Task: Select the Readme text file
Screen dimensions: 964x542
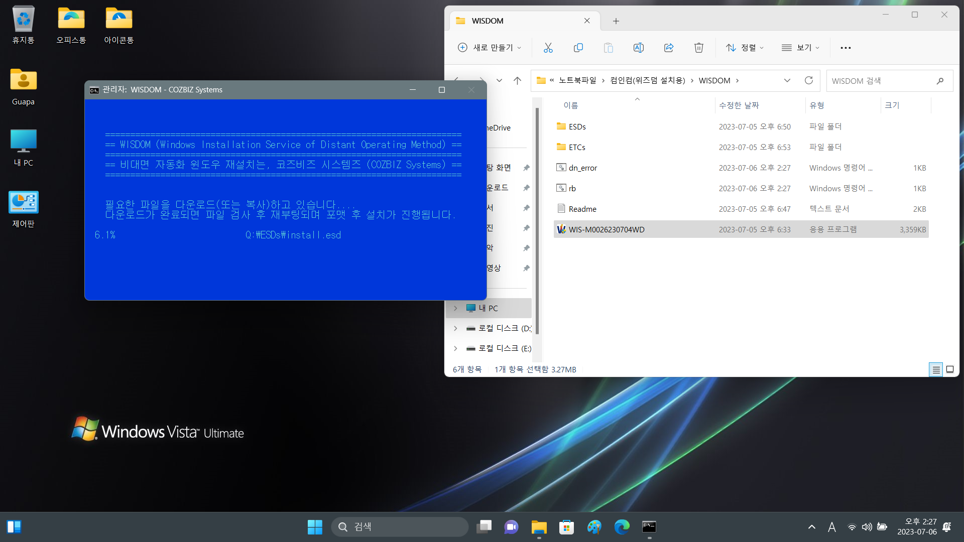Action: point(741,209)
